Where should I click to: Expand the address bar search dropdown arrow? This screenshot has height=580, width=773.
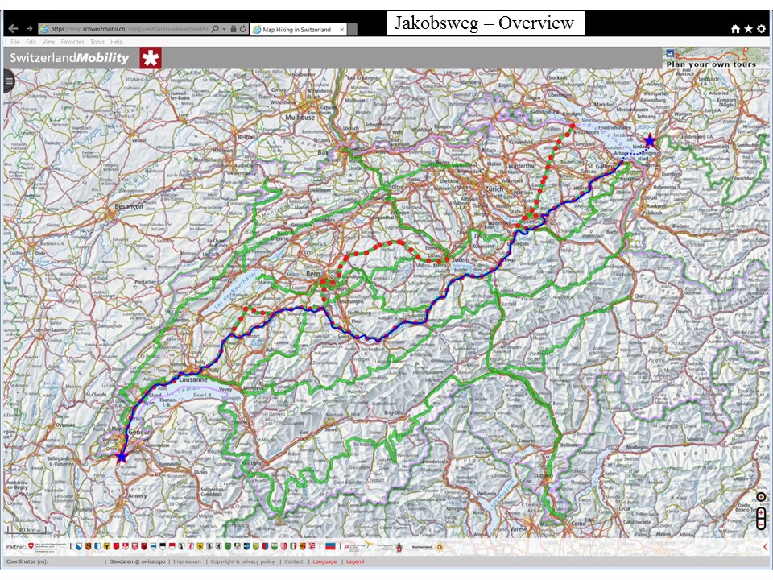pos(223,29)
